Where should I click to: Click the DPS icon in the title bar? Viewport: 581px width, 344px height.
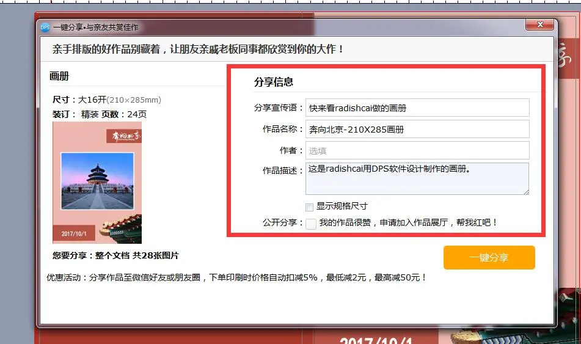coord(45,27)
